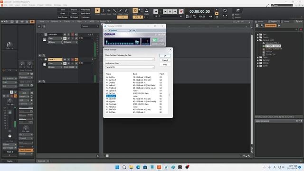The height and width of the screenshot is (171, 304).
Task: Mute Track 2
Action: coord(65,59)
